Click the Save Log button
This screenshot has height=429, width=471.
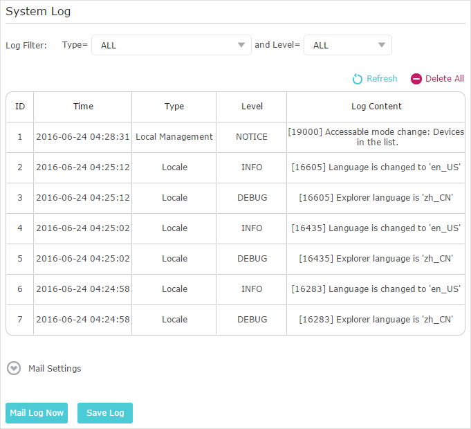click(x=105, y=413)
